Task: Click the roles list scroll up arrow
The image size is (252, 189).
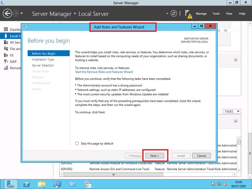Action: (239, 139)
